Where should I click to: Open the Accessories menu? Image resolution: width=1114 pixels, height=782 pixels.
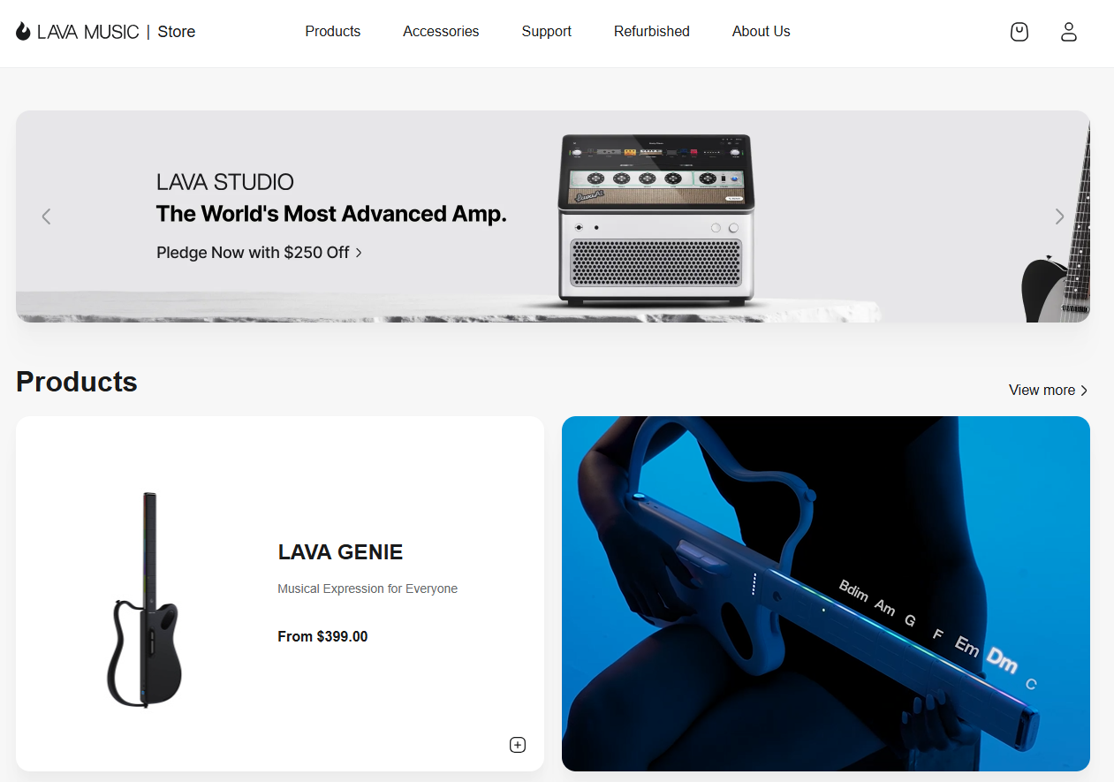coord(441,32)
